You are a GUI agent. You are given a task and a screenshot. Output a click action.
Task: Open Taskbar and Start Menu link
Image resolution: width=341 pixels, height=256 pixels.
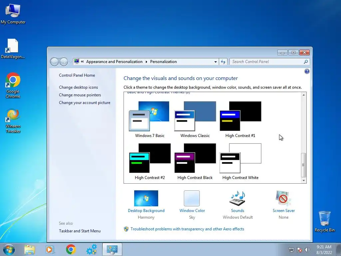[80, 231]
